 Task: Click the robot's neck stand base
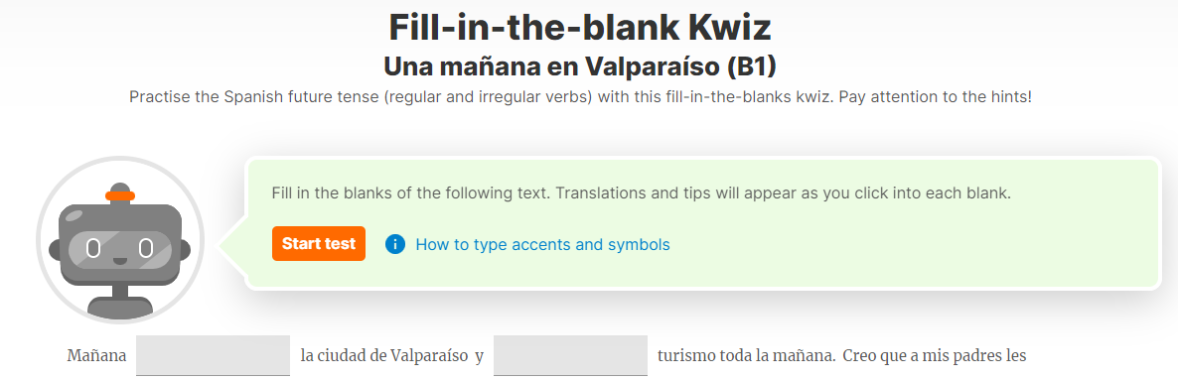tap(120, 306)
